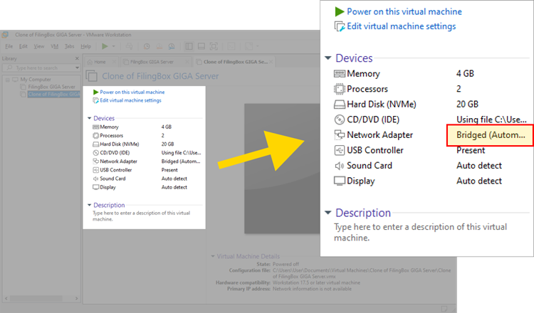
Task: Open the power options dropdown arrow beside the play button
Action: (114, 46)
